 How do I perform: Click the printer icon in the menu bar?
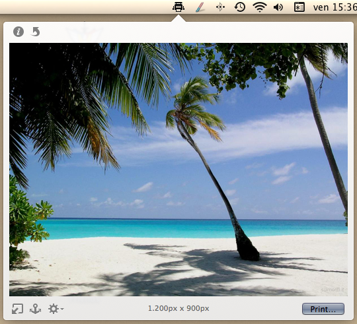(178, 7)
